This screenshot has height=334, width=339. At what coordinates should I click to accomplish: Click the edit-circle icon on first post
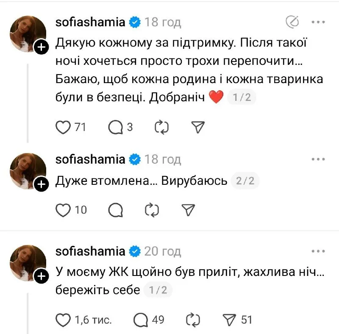click(292, 22)
